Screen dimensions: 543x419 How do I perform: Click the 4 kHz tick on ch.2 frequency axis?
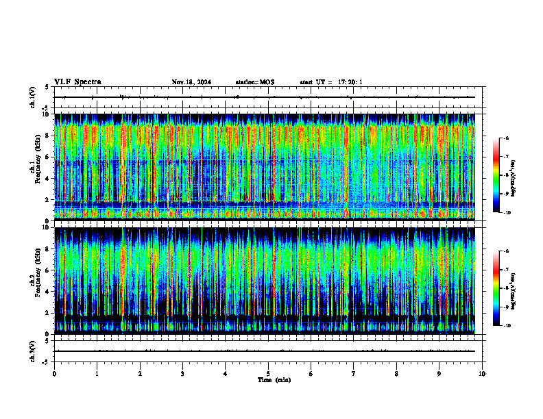coord(48,292)
